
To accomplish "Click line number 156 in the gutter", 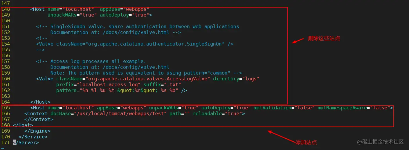I will [x=6, y=55].
